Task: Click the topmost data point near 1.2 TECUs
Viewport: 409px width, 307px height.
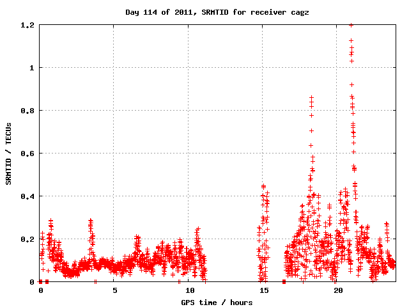Action: (351, 26)
